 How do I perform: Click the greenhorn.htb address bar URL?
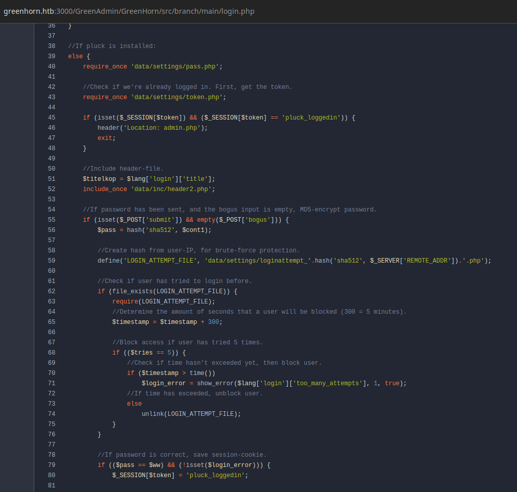click(x=129, y=11)
